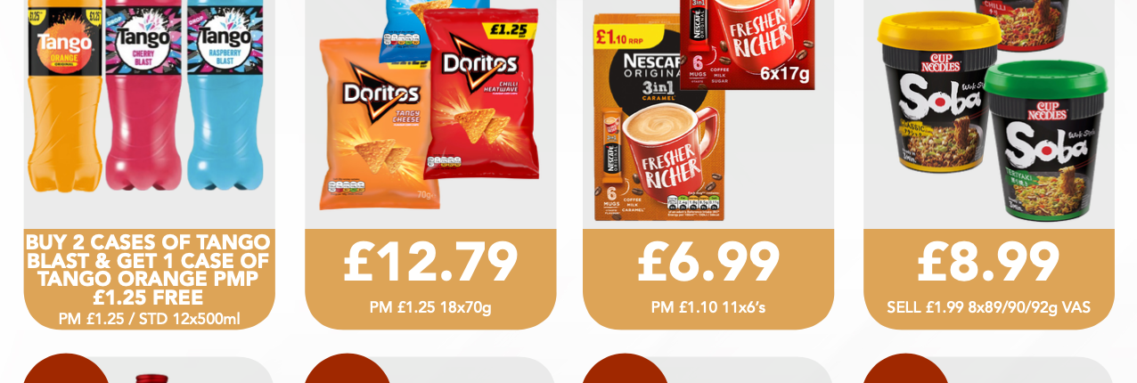Open the Nescafé 3in1 Caramel box image
Image resolution: width=1137 pixels, height=383 pixels.
point(658,118)
